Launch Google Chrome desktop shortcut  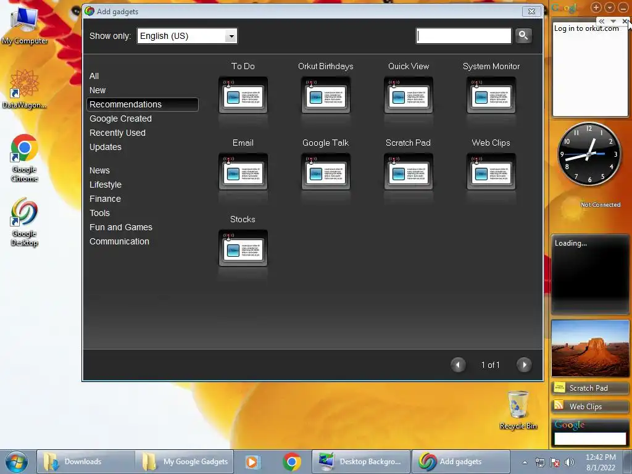pyautogui.click(x=24, y=158)
